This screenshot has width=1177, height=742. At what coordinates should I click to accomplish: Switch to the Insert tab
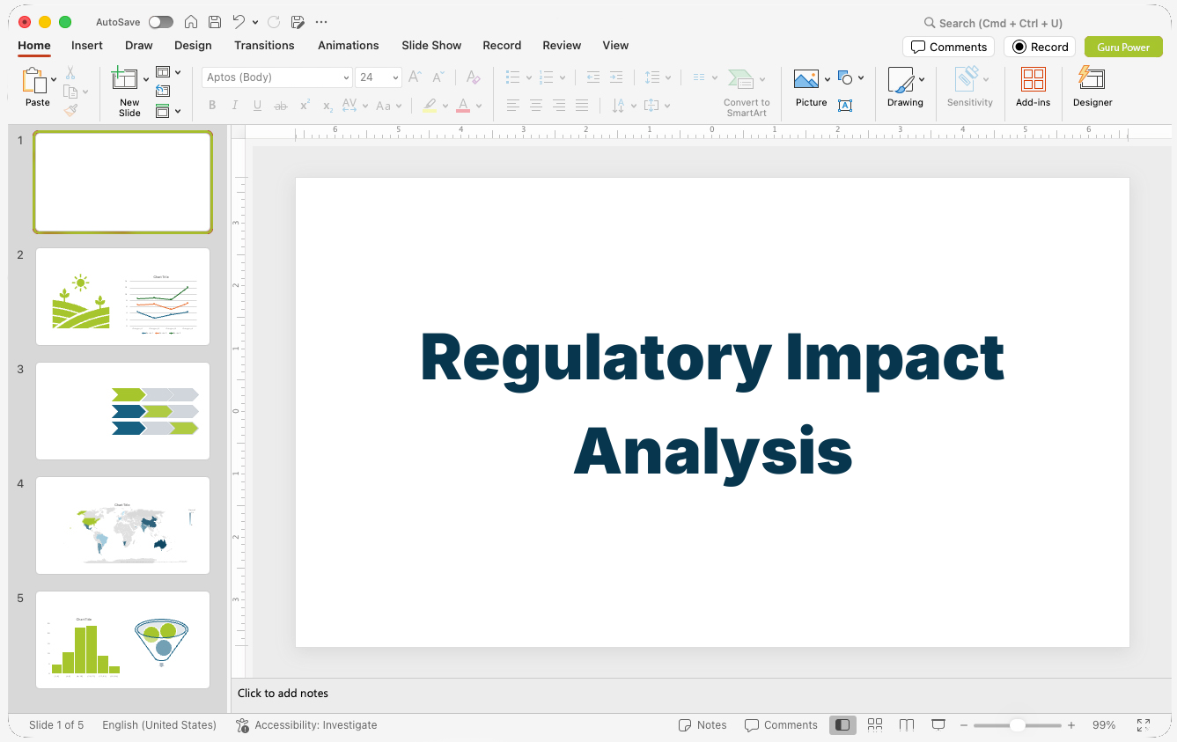[87, 45]
